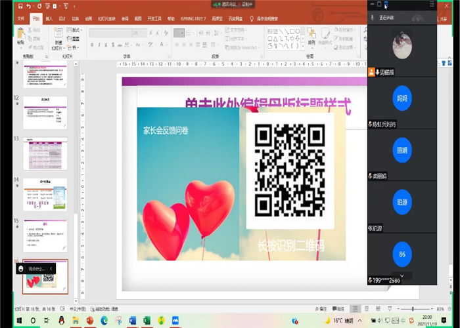Open the Align Text dropdown
460x328 pixels.
pyautogui.click(x=236, y=39)
